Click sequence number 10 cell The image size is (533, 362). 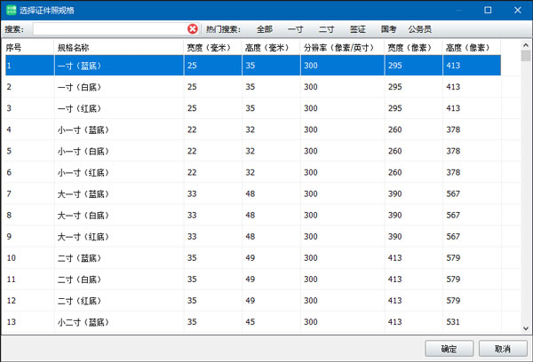tap(12, 258)
